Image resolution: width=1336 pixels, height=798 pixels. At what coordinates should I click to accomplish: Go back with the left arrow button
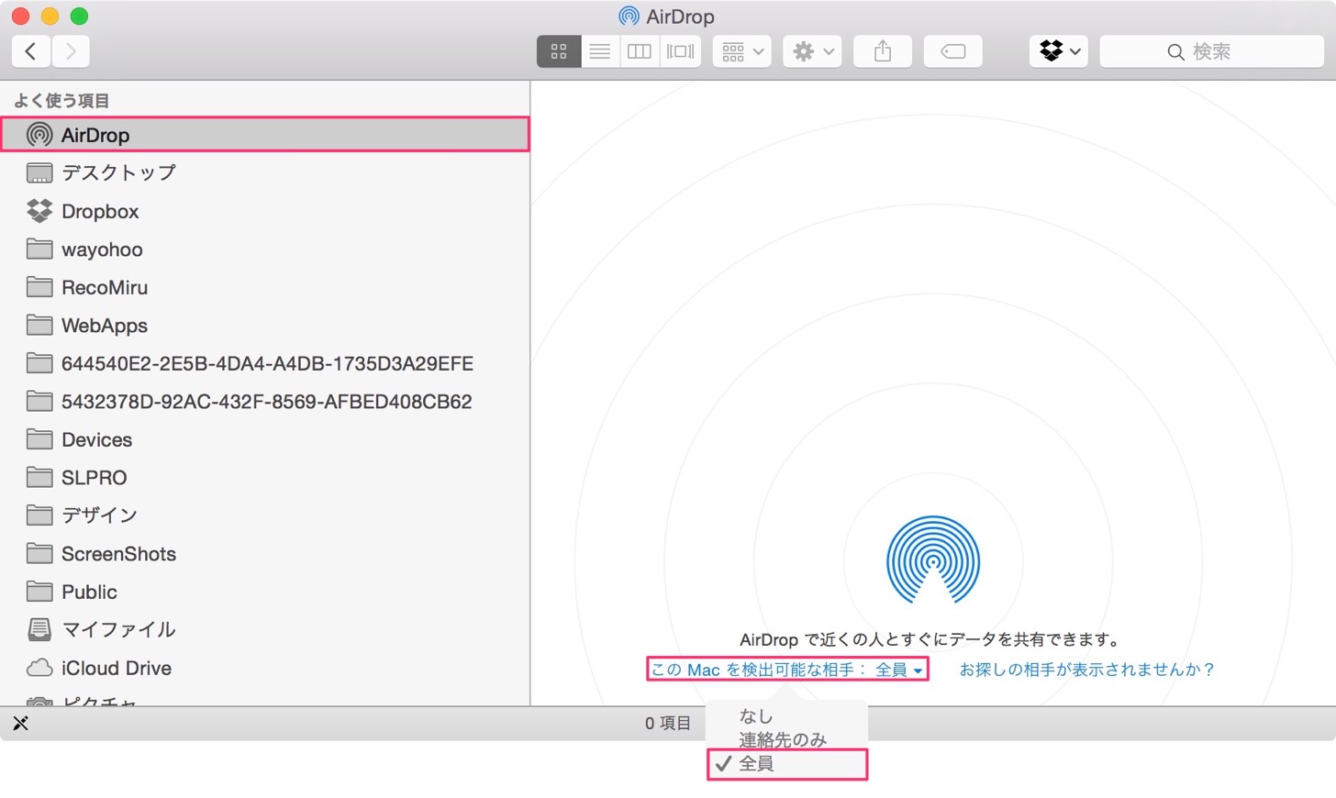coord(31,51)
